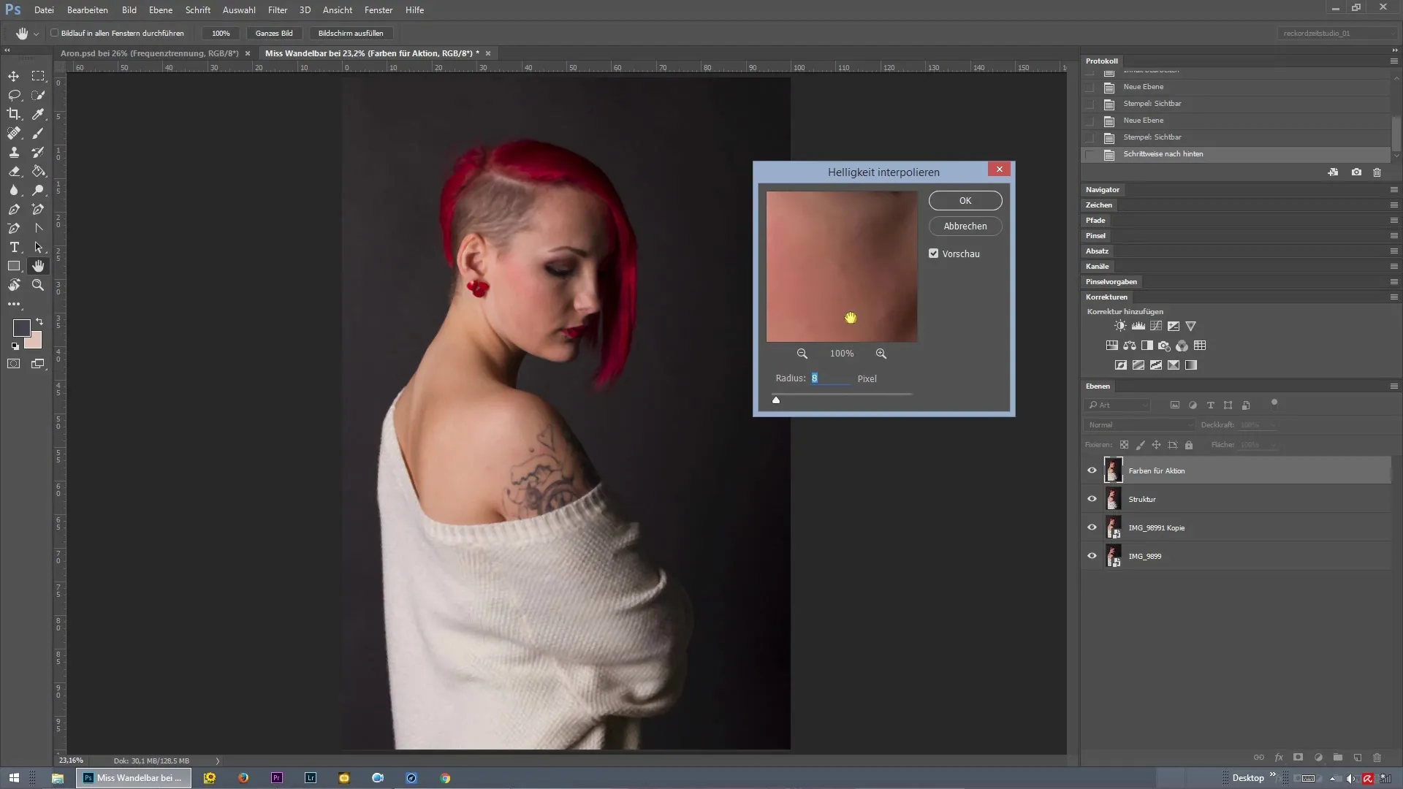1403x789 pixels.
Task: Hide the Farben für Aktion layer
Action: coord(1092,470)
